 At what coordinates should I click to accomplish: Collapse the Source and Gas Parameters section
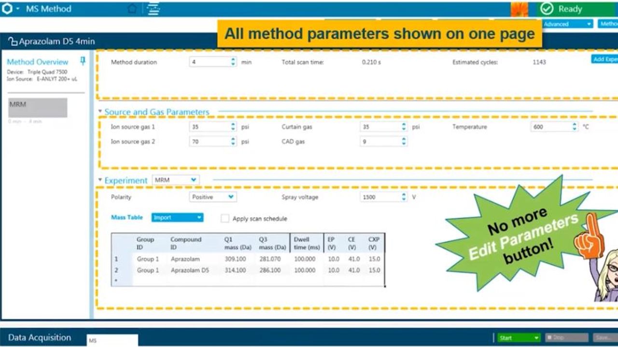(100, 111)
